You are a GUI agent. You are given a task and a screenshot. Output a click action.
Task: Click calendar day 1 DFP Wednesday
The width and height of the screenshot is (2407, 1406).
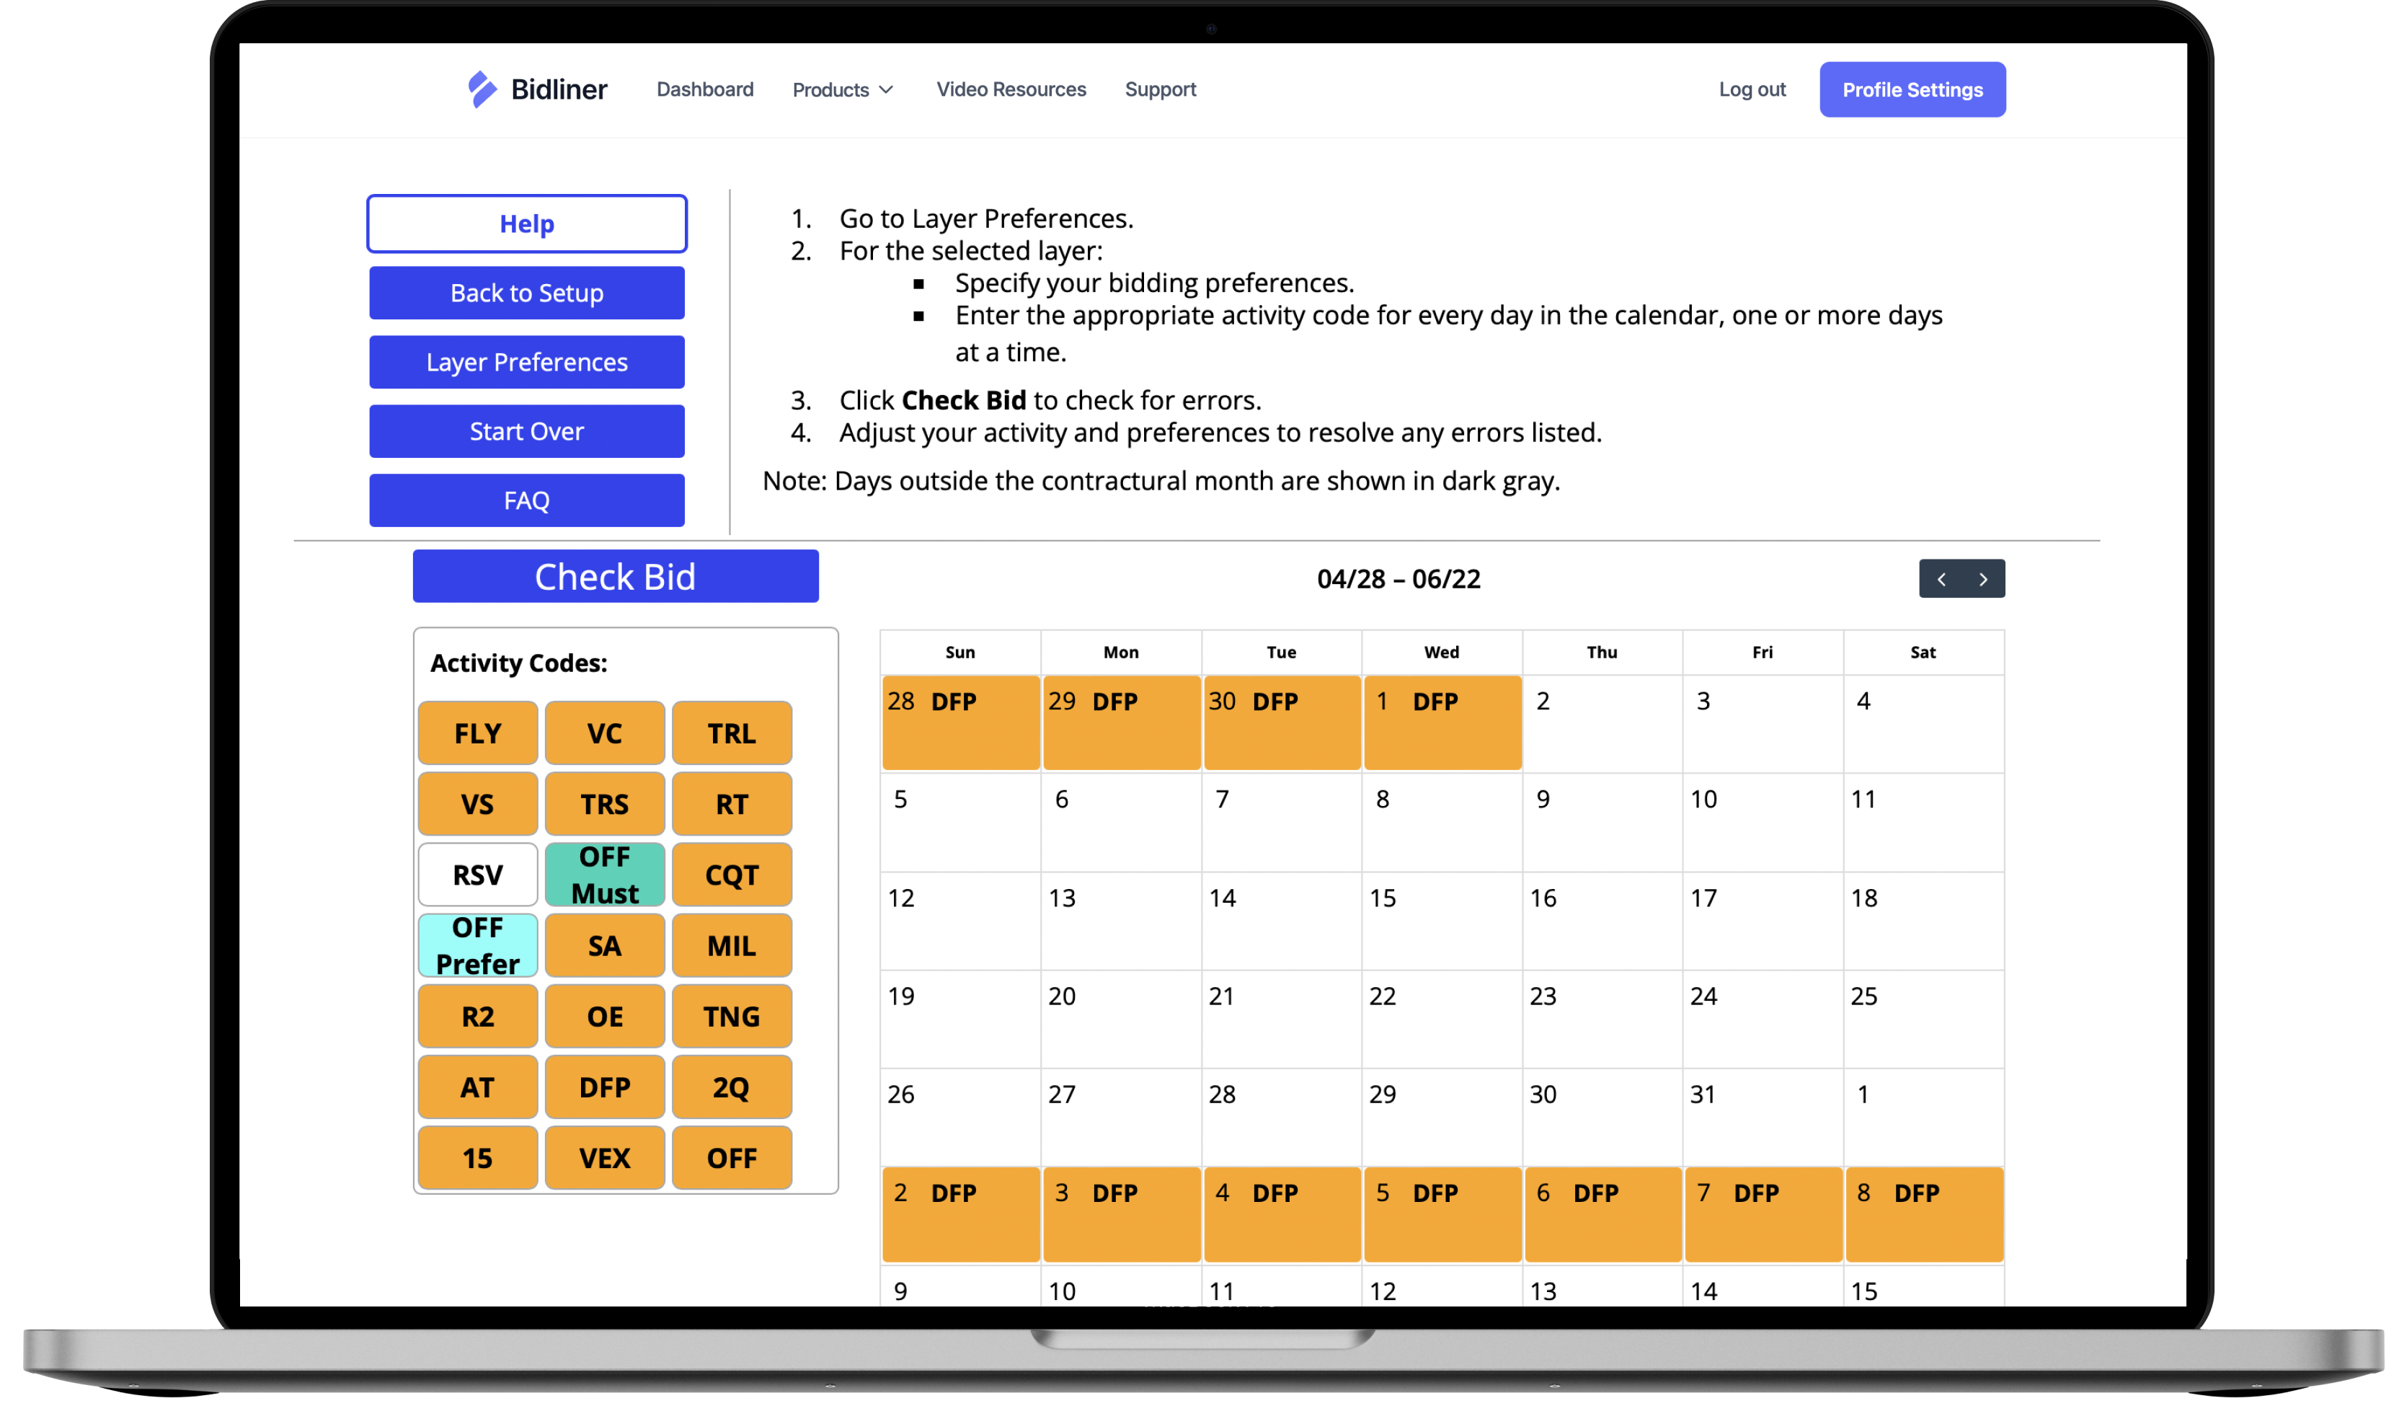[x=1442, y=722]
